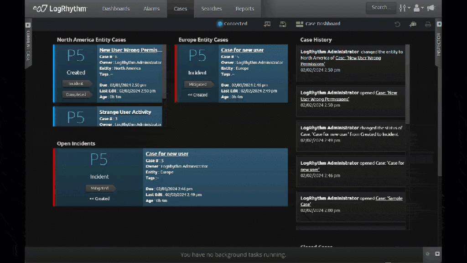
Task: Switch to the Alarms tab
Action: (151, 8)
